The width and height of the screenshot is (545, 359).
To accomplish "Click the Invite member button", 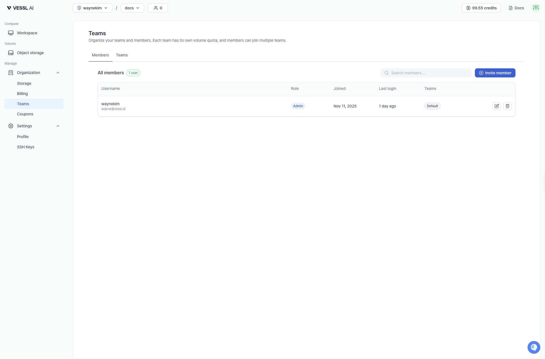I will pos(495,73).
